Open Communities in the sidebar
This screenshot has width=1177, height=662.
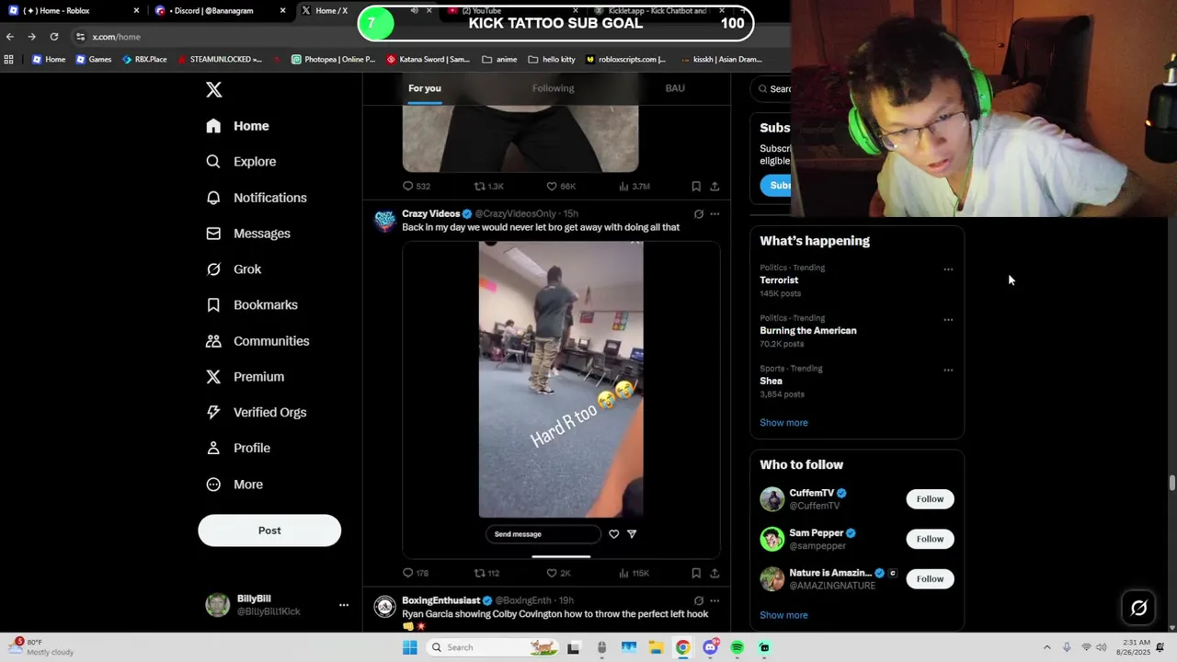pos(257,341)
